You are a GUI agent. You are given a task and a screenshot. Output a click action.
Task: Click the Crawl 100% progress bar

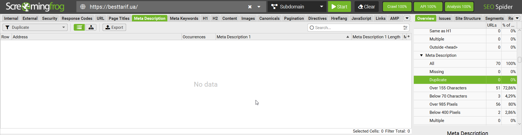coord(397,7)
